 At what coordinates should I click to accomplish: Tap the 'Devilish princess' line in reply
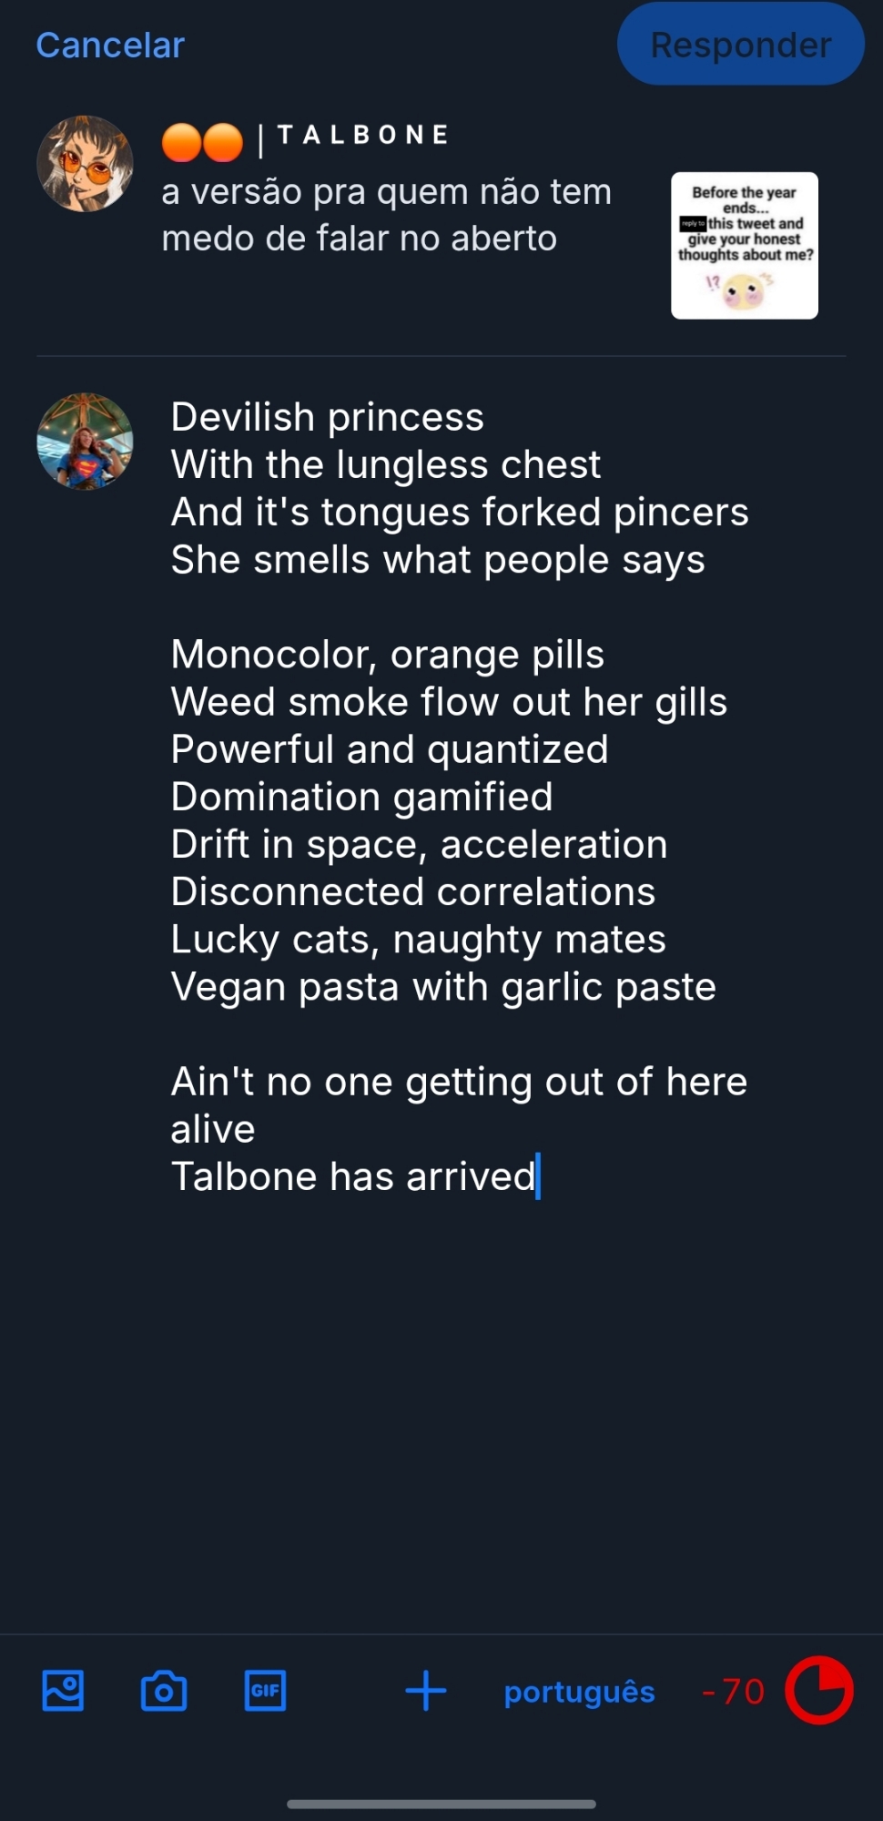[x=328, y=417]
